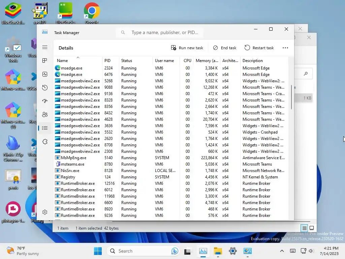The width and height of the screenshot is (345, 259).
Task: Open Task View from the taskbar
Action: click(x=187, y=251)
